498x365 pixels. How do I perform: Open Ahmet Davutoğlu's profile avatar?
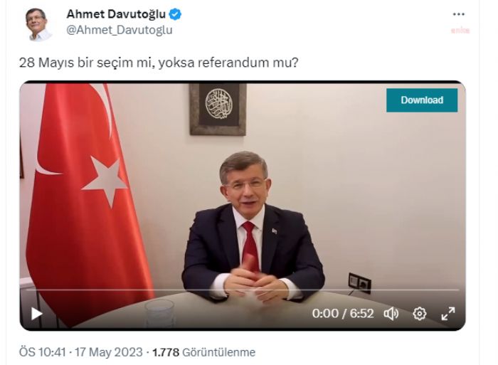tap(38, 25)
